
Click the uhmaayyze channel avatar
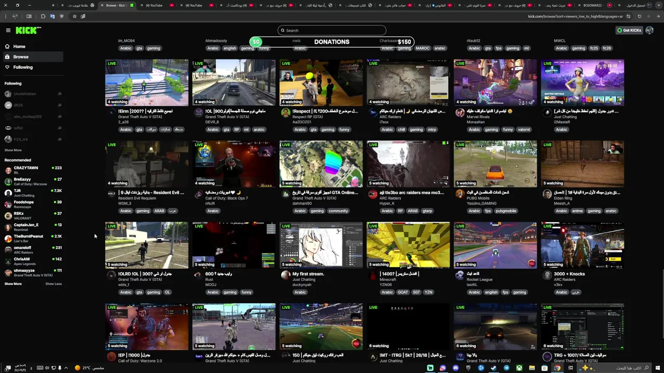click(8, 272)
